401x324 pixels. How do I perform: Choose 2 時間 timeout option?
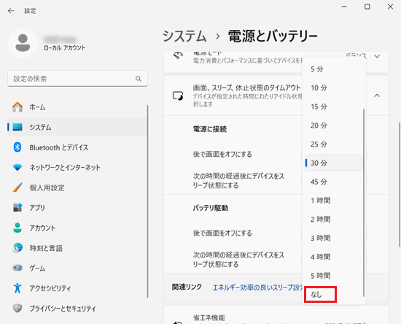pos(333,220)
